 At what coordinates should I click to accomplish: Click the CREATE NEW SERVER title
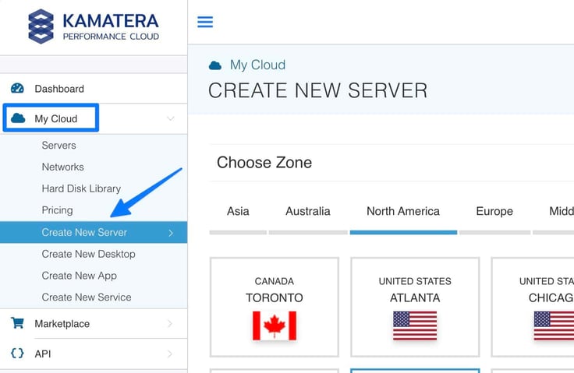(317, 90)
